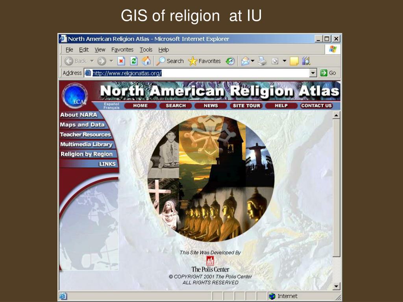
Task: Refresh the page with green arrows icon
Action: [x=134, y=61]
